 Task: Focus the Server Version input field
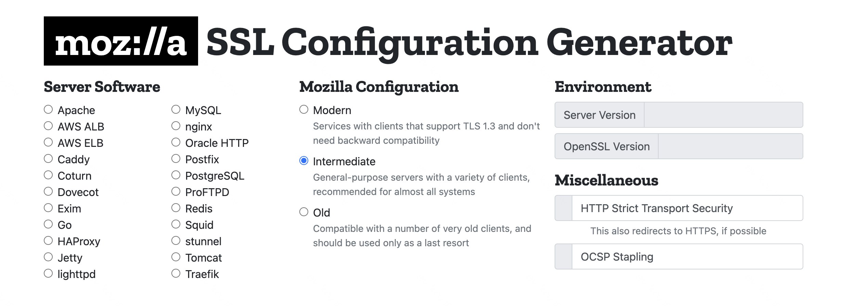point(723,115)
